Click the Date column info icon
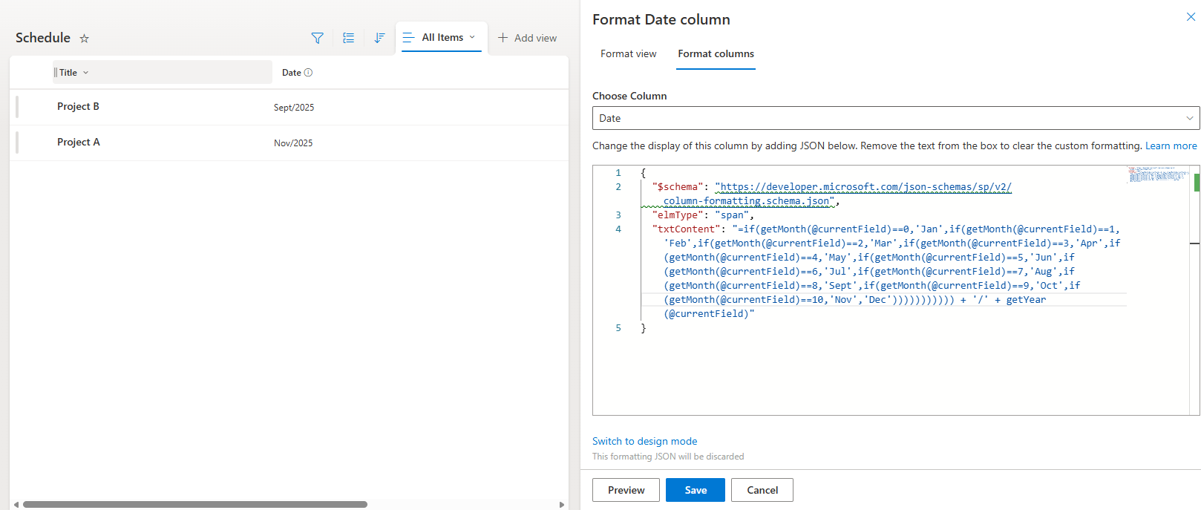The height and width of the screenshot is (510, 1201). click(308, 73)
